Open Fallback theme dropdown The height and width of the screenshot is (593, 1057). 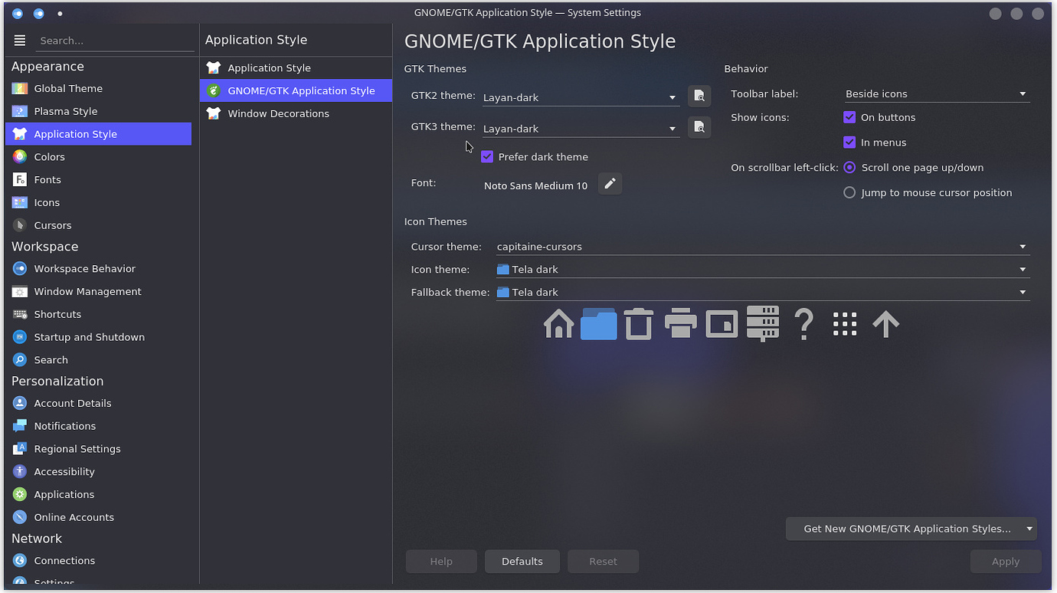(x=762, y=293)
